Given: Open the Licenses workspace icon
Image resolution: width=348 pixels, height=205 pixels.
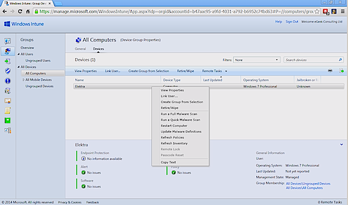Looking at the screenshot, I should click(x=7, y=101).
